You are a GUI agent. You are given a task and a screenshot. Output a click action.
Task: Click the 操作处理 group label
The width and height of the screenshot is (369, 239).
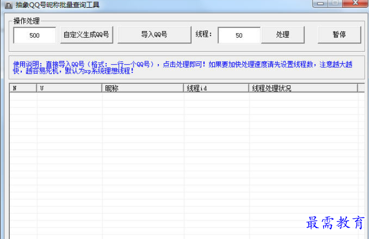[x=26, y=21]
